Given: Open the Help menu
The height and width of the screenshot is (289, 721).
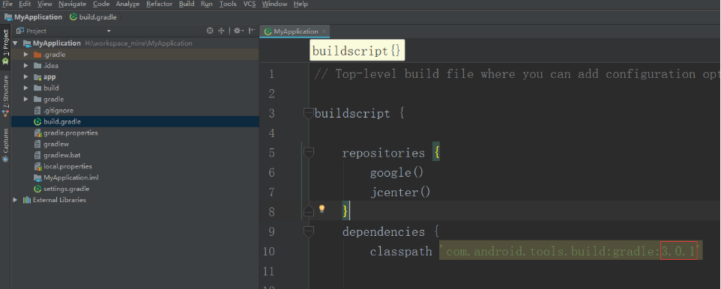Looking at the screenshot, I should tap(301, 4).
